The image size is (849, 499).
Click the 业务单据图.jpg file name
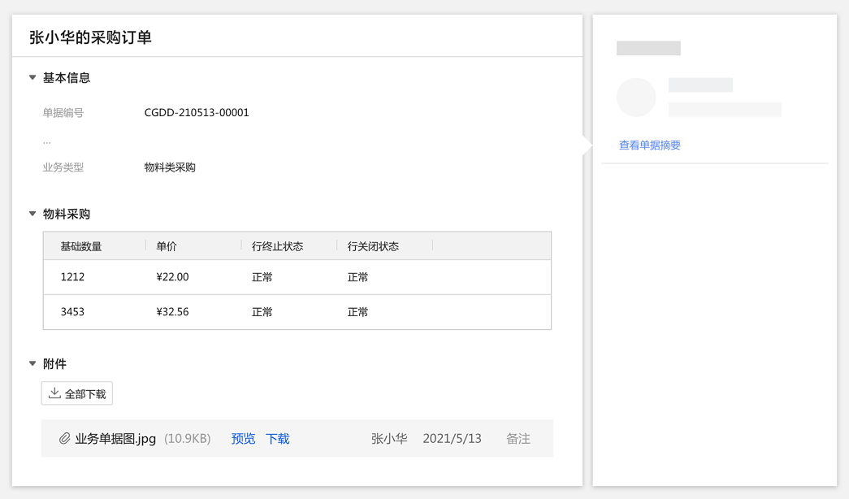pyautogui.click(x=115, y=439)
